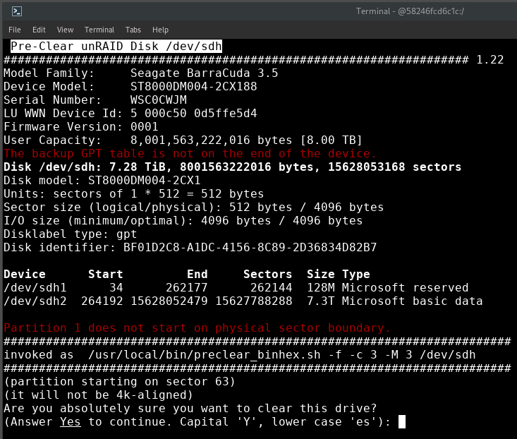The width and height of the screenshot is (517, 439).
Task: Click 'Microsoft basic data' partition type
Action: coord(412,301)
